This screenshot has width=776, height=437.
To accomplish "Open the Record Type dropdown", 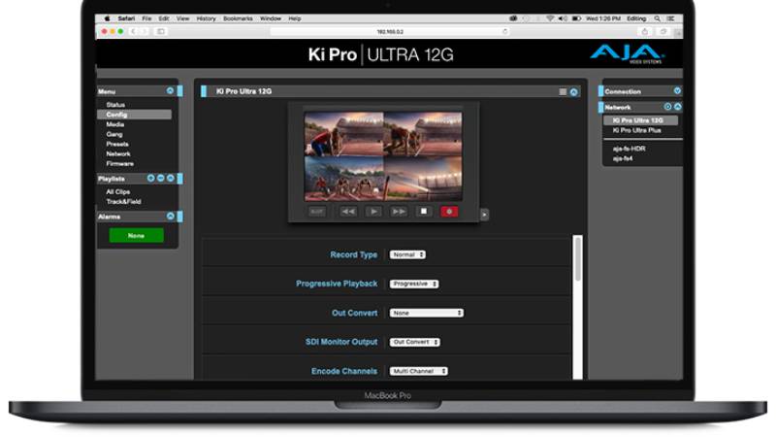I will (x=407, y=254).
